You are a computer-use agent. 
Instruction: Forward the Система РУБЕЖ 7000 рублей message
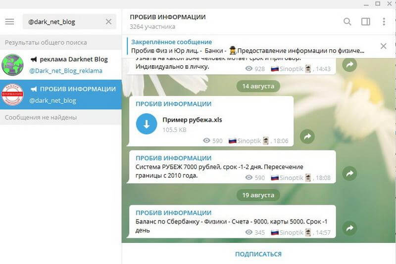coord(349,174)
